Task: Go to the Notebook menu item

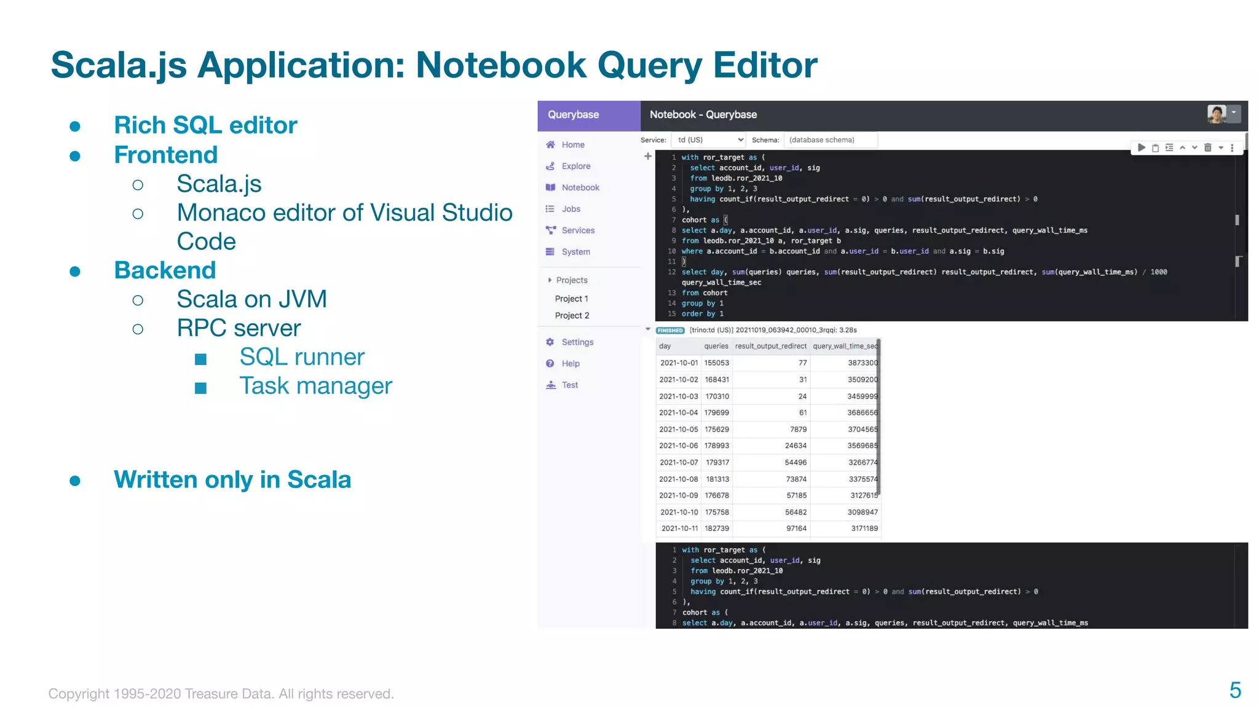Action: click(x=580, y=187)
